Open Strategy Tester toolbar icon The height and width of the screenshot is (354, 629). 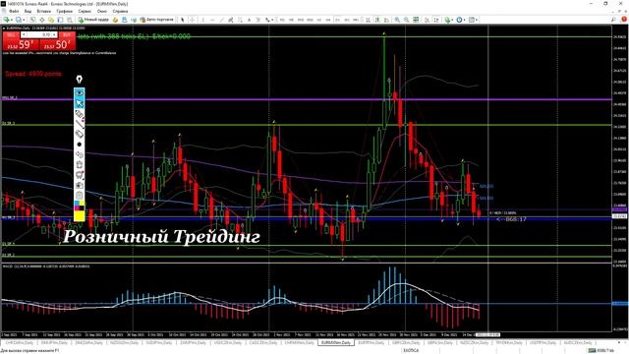click(x=70, y=20)
